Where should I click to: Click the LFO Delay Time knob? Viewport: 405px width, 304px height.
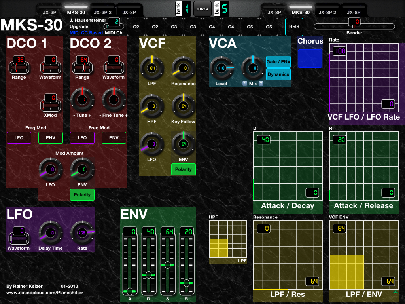pos(51,233)
